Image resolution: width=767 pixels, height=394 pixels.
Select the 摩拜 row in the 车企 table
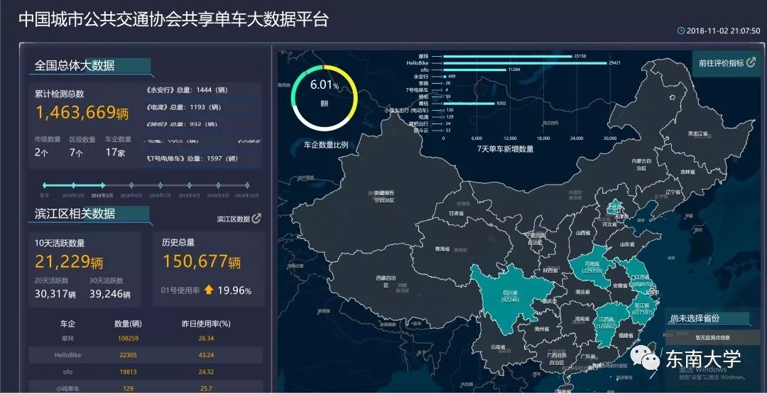click(146, 339)
